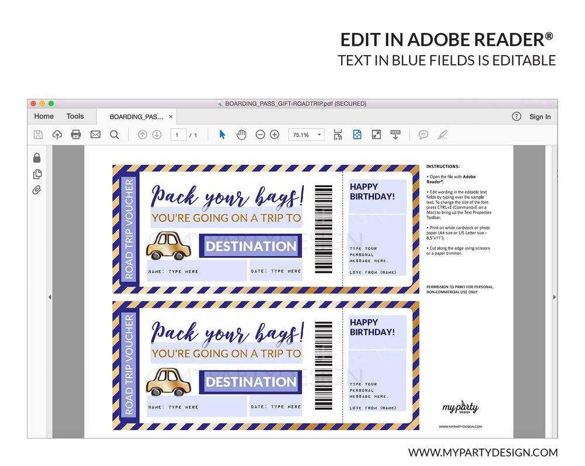The height and width of the screenshot is (466, 585).
Task: Print the document with the printer icon
Action: tap(76, 134)
